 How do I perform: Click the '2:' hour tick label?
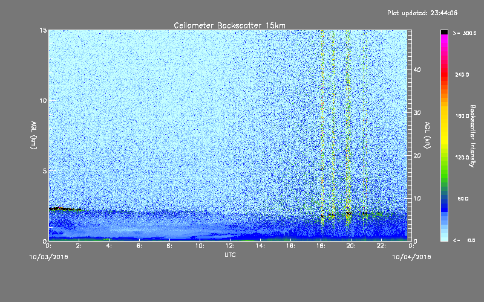pos(79,246)
